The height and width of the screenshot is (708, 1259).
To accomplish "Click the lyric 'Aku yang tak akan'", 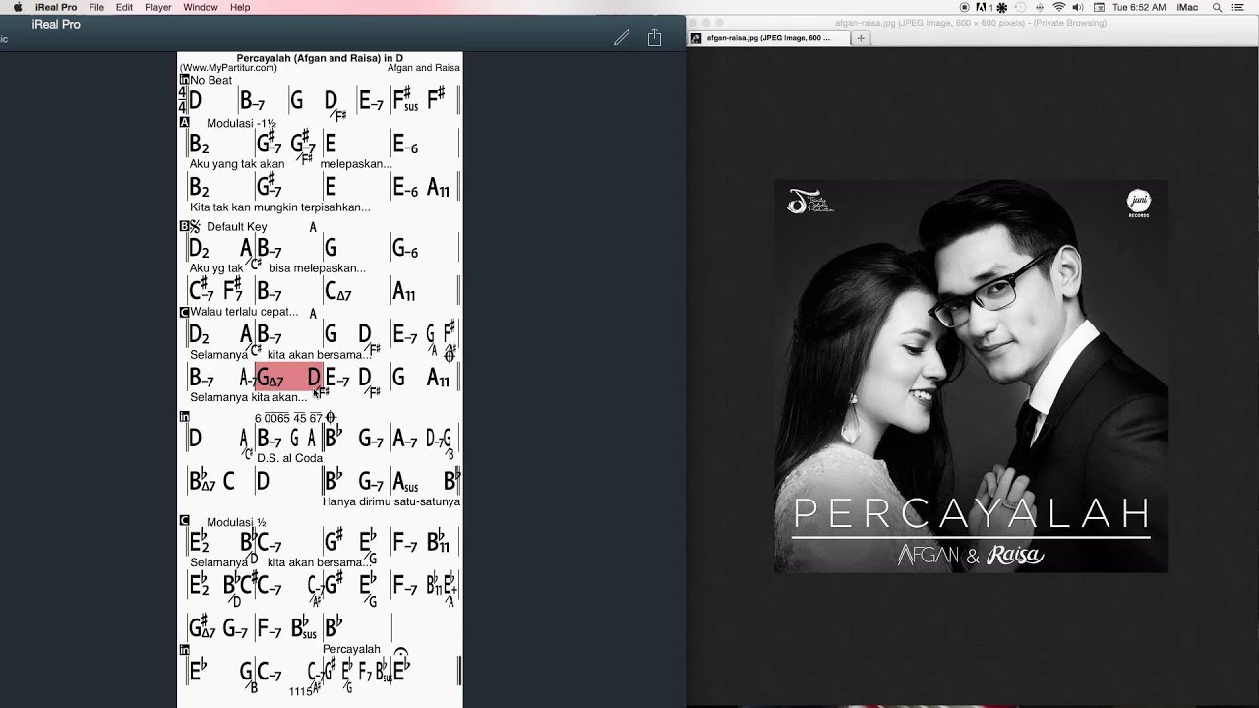I will [237, 164].
